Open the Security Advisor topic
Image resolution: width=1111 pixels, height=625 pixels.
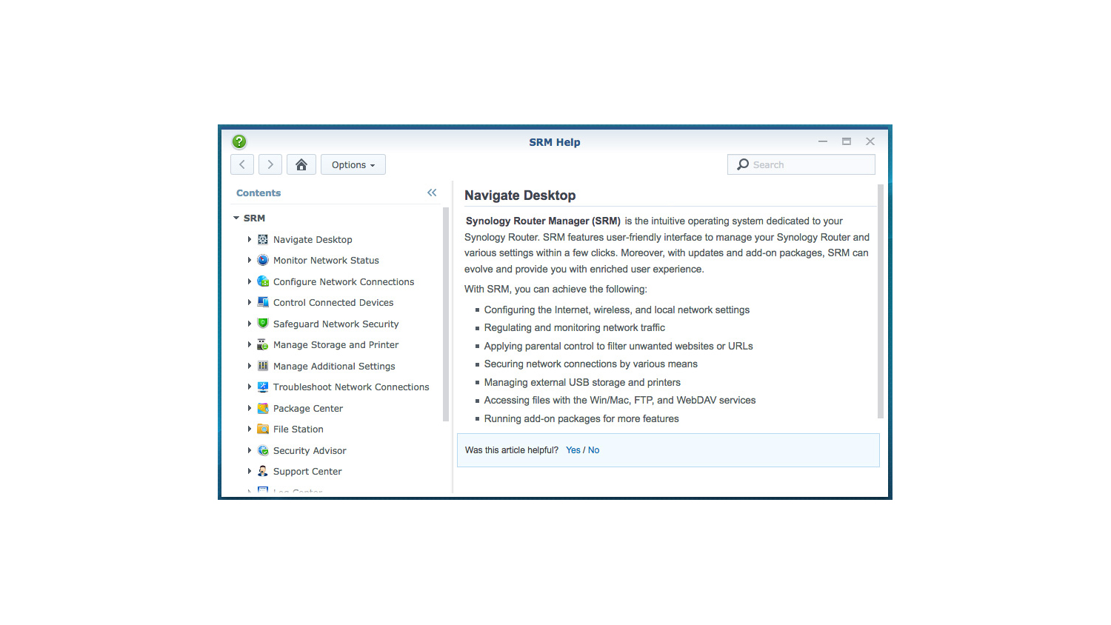[x=310, y=450]
